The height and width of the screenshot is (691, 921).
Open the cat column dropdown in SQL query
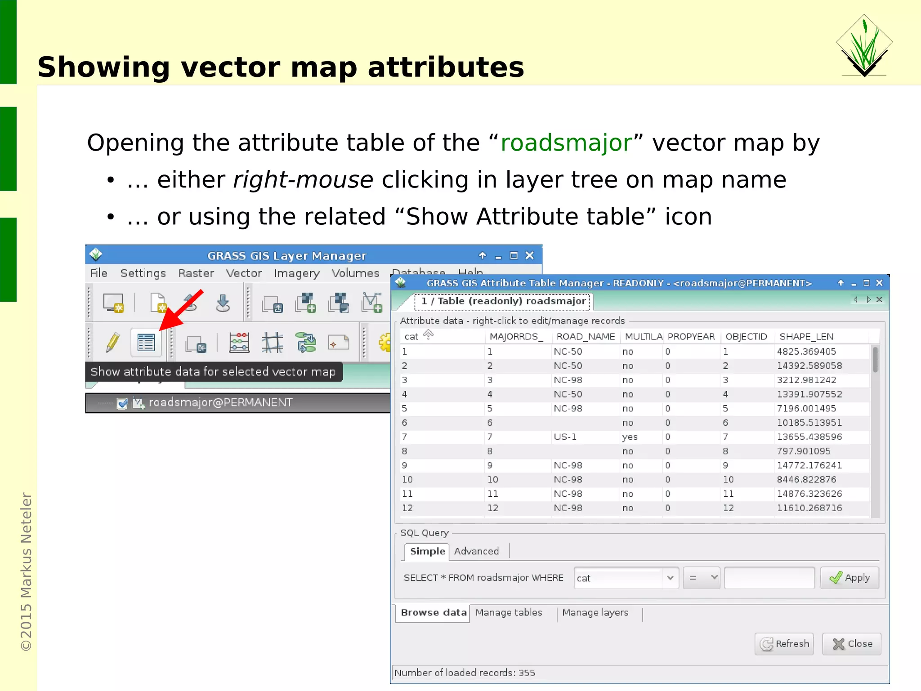tap(626, 578)
